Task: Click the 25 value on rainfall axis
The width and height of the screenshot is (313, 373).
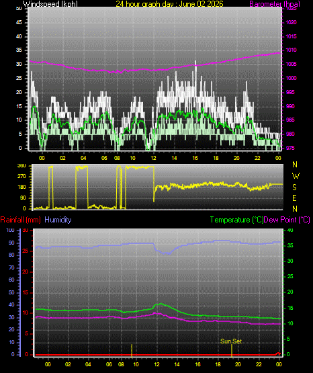Action: [x=26, y=251]
